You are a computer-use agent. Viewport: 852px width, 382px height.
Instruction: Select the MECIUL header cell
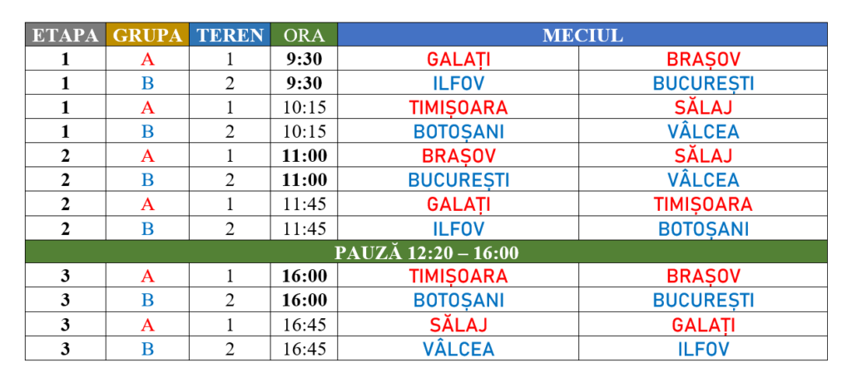pos(582,35)
